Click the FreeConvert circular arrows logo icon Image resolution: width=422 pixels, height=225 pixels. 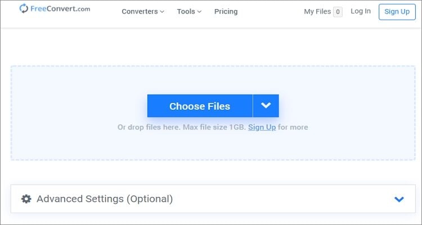click(24, 9)
